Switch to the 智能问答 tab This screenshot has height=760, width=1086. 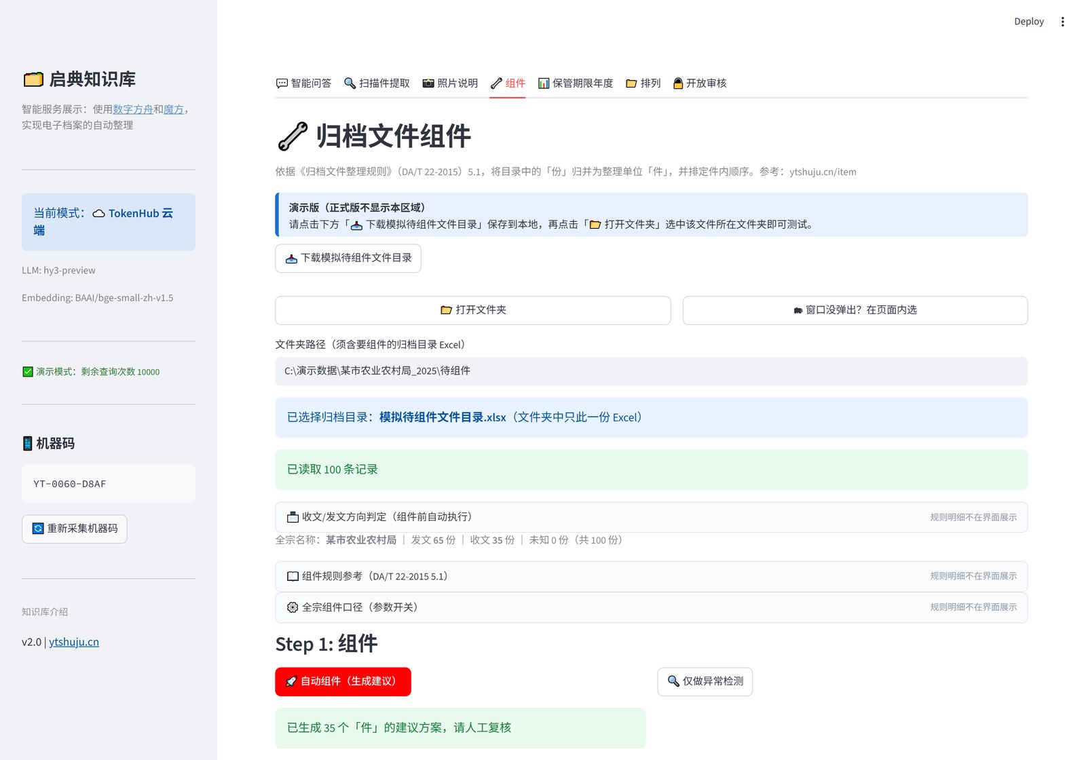tap(303, 83)
